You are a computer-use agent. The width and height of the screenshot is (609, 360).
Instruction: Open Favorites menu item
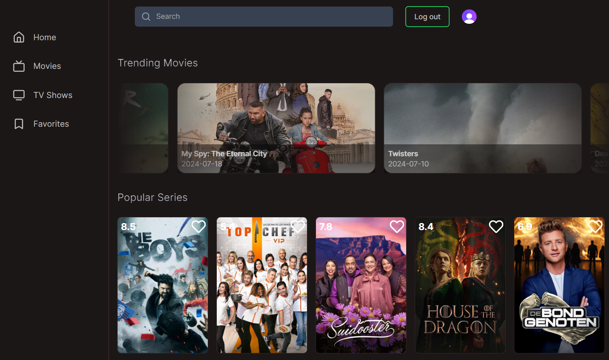click(x=51, y=124)
